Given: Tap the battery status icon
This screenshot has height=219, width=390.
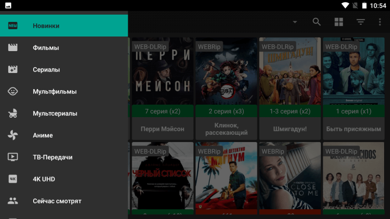Looking at the screenshot, I should click(x=364, y=5).
